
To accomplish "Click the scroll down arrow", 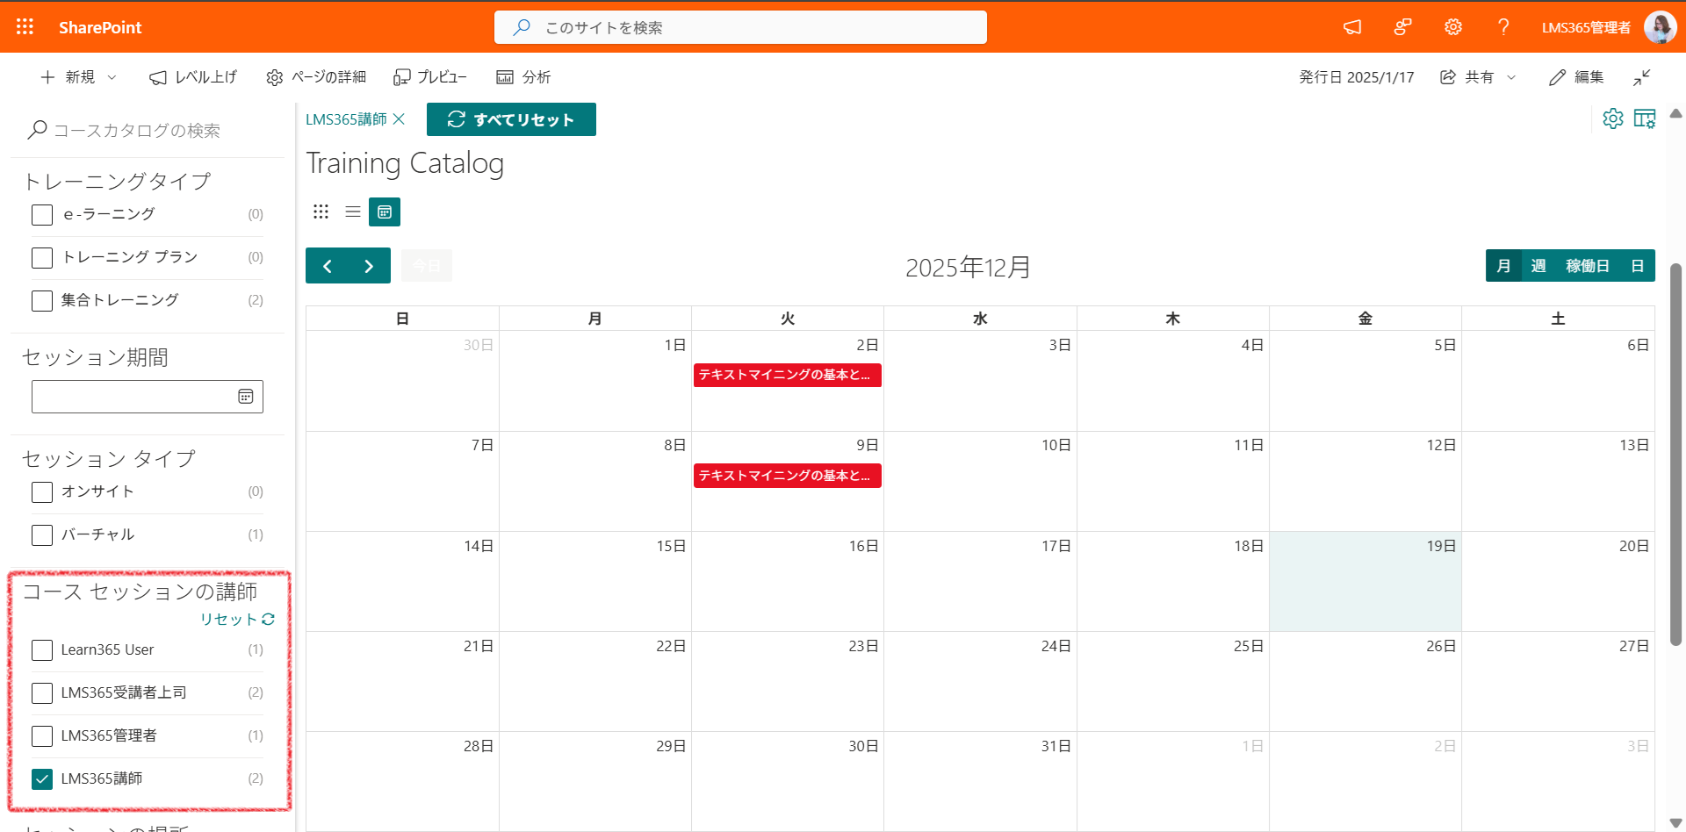I will click(x=1675, y=822).
